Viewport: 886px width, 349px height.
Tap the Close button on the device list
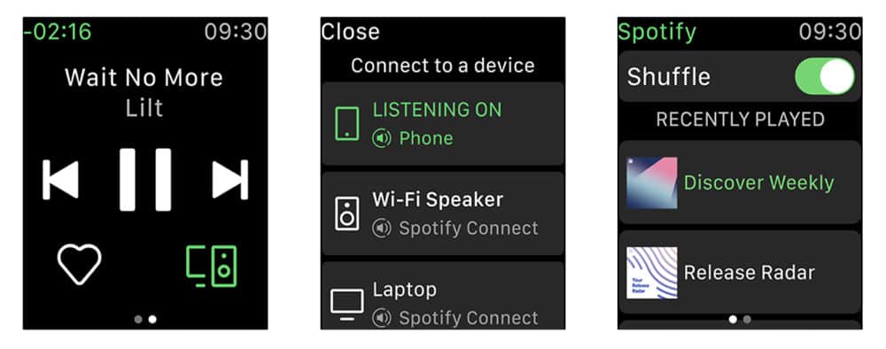point(350,32)
